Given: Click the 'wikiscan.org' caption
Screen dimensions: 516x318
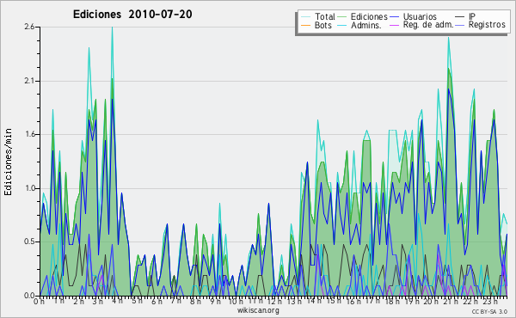Looking at the screenshot, I should point(258,310).
